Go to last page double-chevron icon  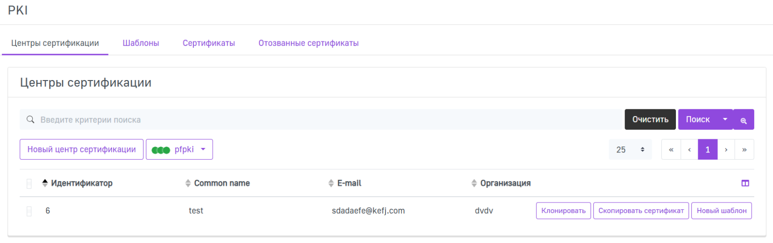click(744, 150)
